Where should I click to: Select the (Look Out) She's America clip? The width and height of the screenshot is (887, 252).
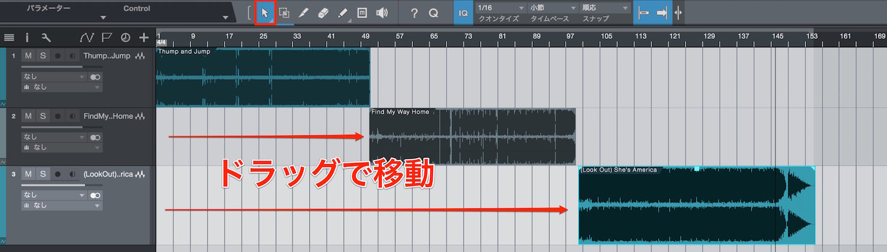(696, 205)
